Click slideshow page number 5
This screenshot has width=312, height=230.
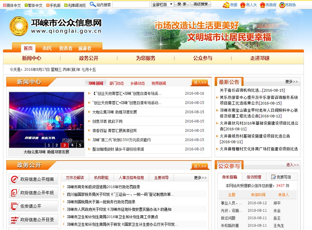pos(80,145)
